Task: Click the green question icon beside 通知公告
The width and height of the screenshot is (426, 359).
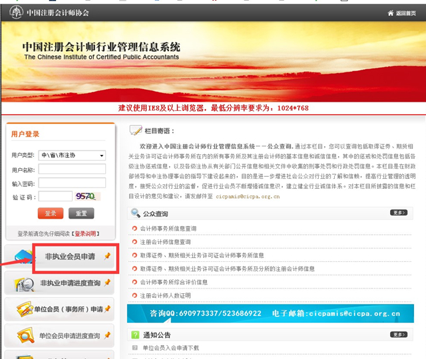Action: point(135,335)
